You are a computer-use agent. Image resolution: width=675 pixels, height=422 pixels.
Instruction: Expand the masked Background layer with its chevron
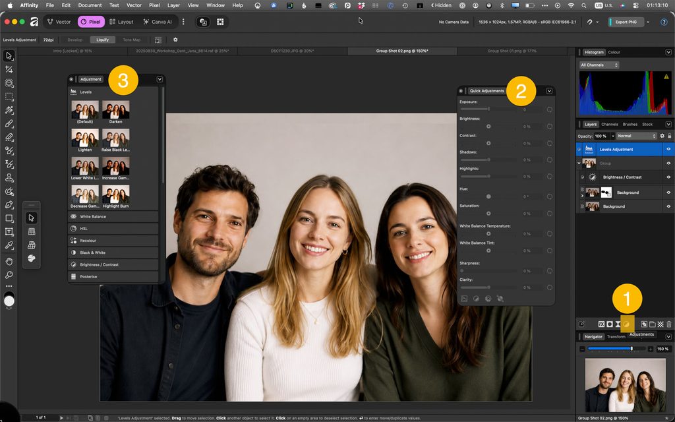tap(583, 195)
